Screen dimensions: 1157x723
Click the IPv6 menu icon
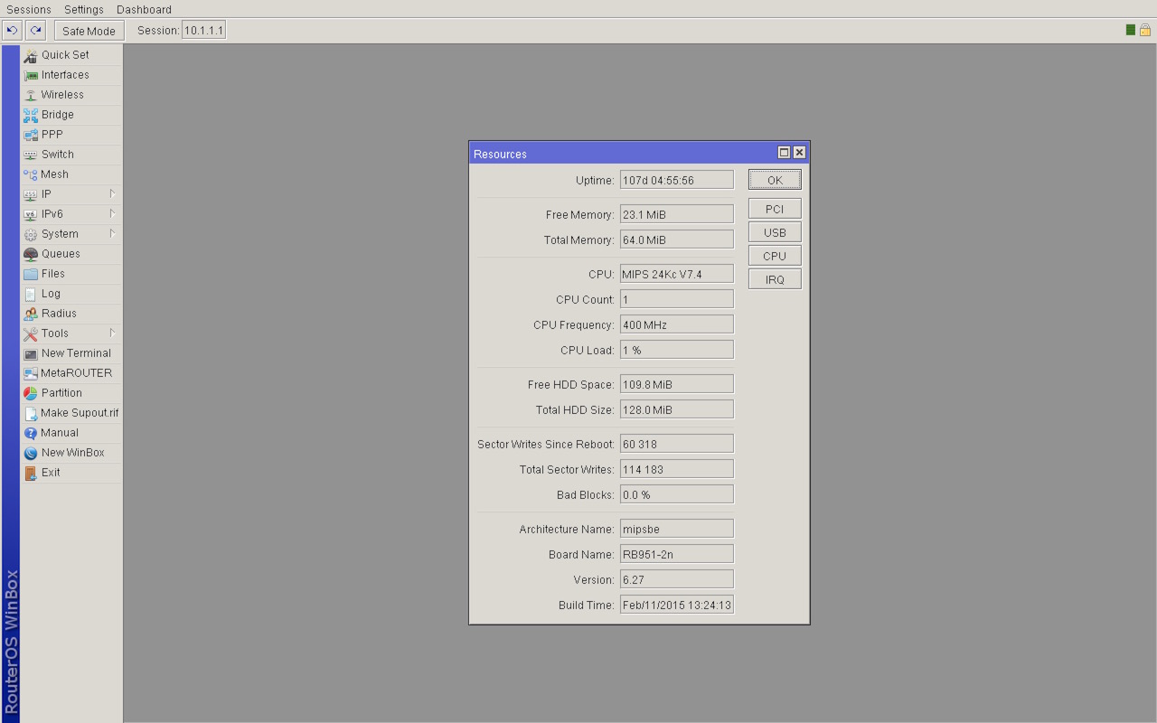31,214
